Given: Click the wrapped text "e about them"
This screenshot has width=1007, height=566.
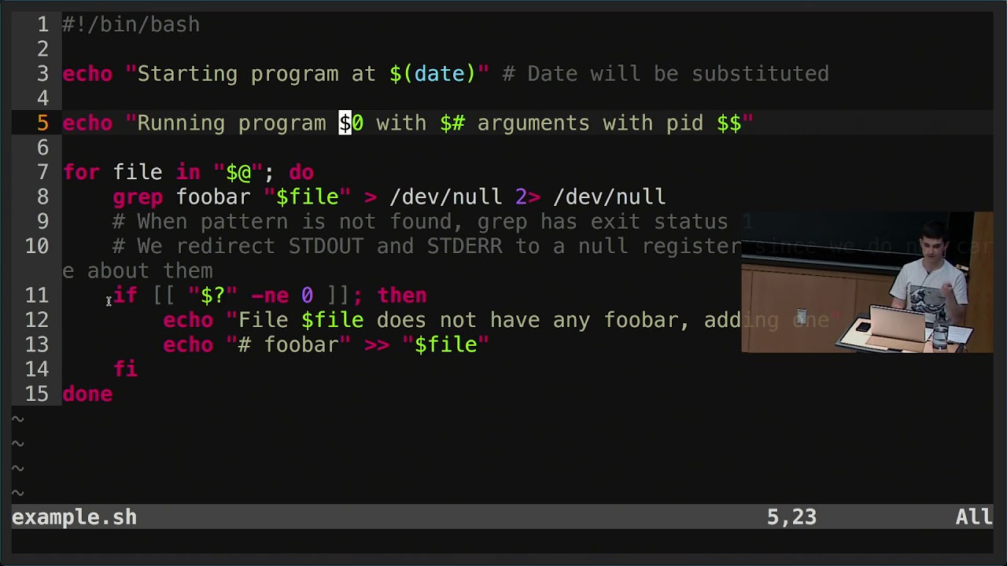Looking at the screenshot, I should point(138,271).
